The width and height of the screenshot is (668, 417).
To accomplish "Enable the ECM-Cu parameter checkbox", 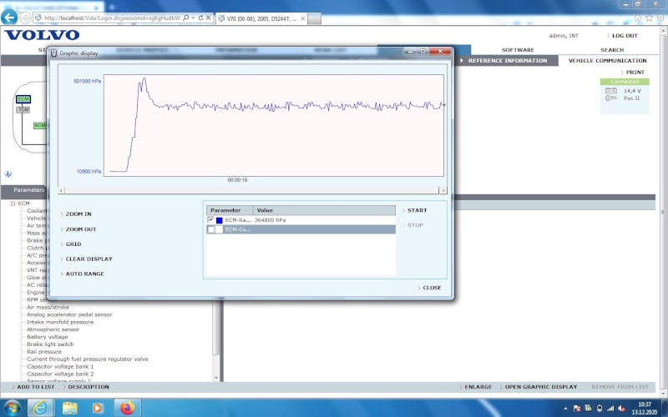I will (210, 229).
